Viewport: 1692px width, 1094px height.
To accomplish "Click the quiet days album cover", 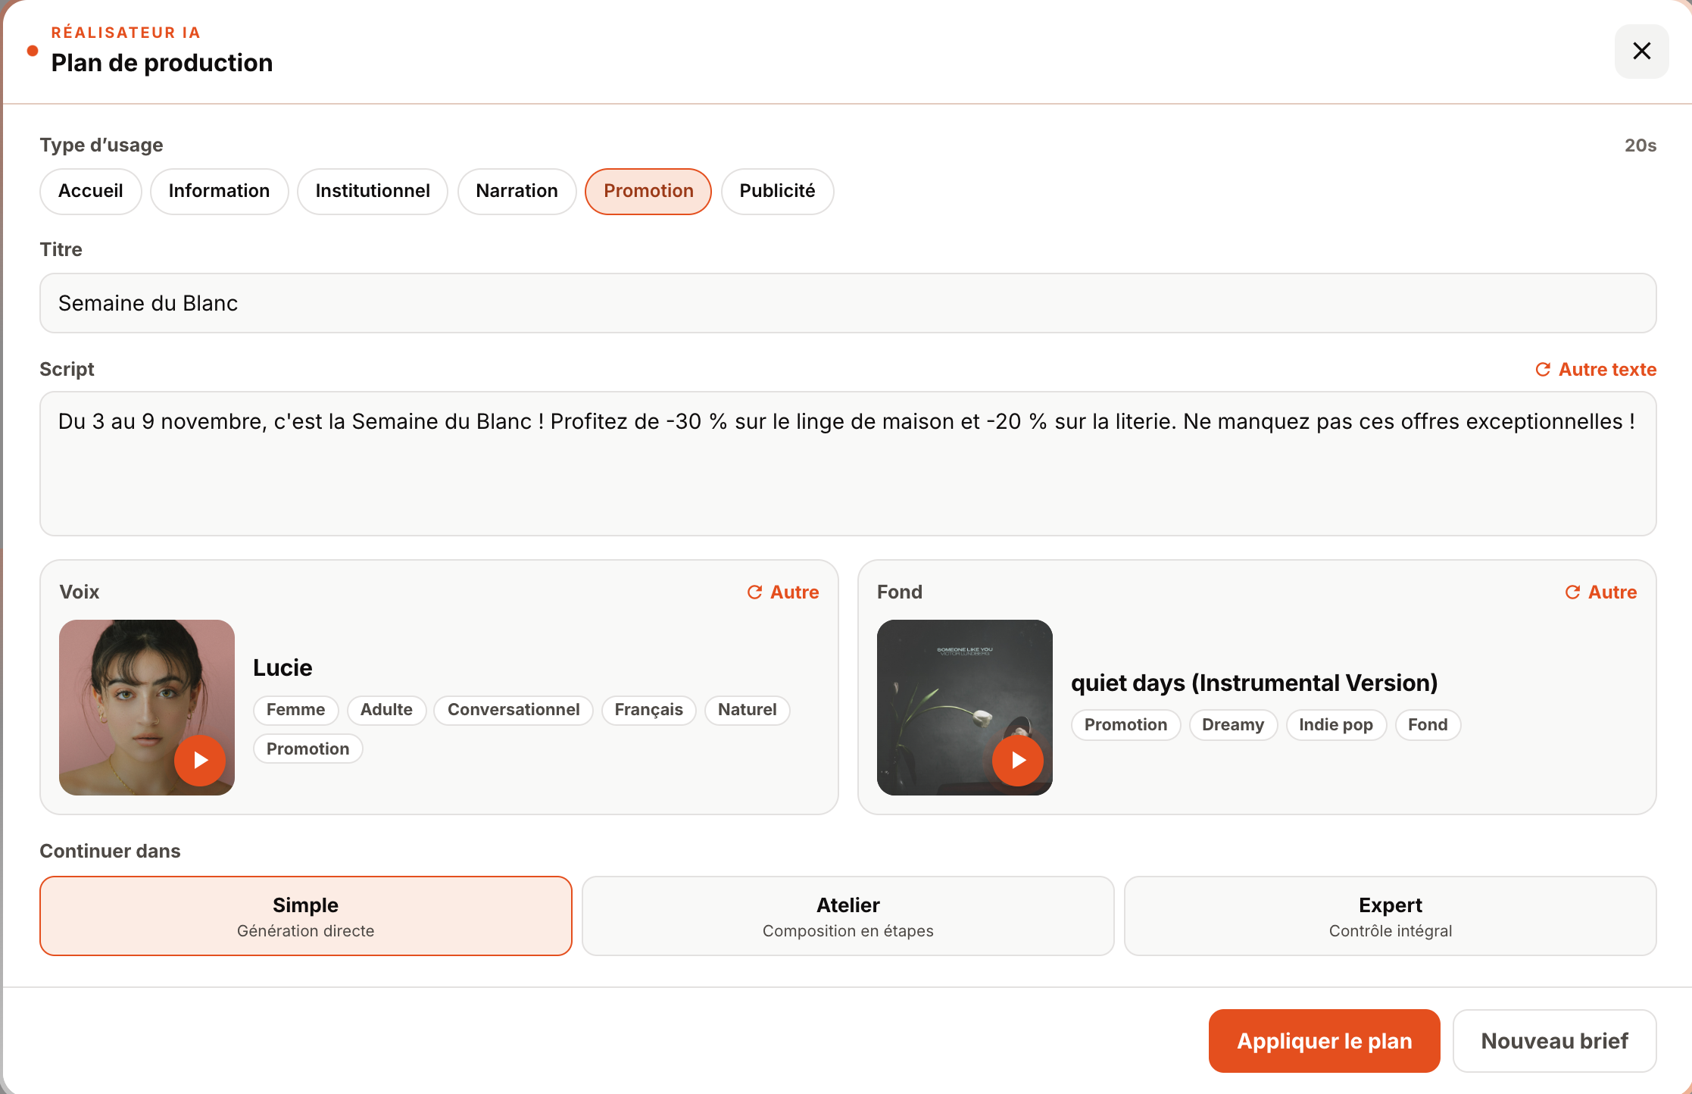I will coord(965,708).
